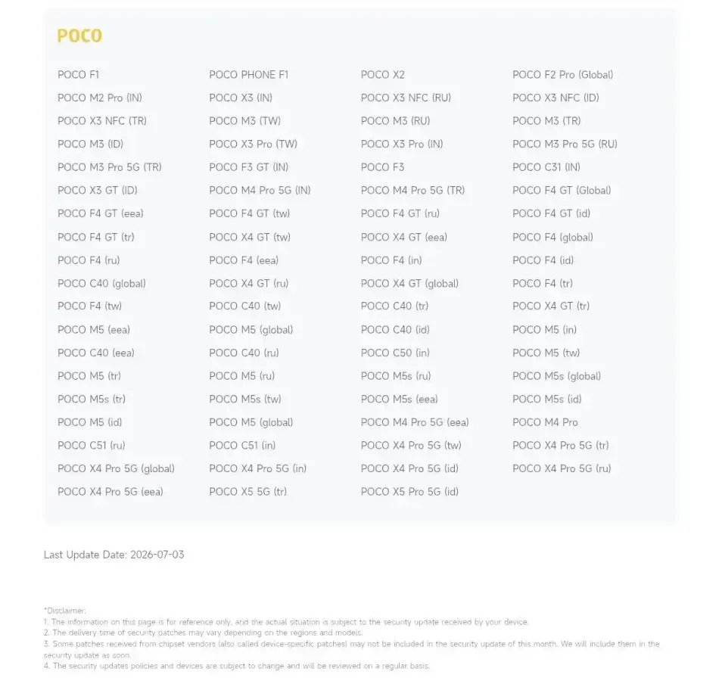The width and height of the screenshot is (722, 681).
Task: Select POCO C40 (global) entry
Action: point(101,284)
